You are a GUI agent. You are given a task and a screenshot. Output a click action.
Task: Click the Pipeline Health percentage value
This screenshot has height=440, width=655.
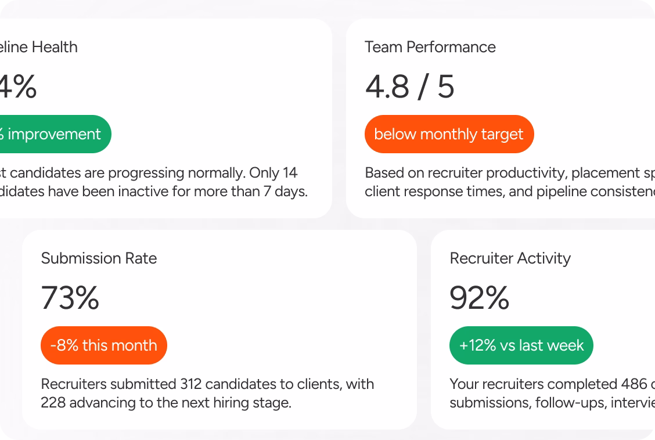point(19,87)
